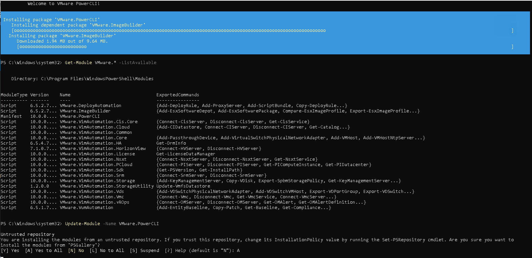Click the ExportedCommands column header

(x=178, y=95)
